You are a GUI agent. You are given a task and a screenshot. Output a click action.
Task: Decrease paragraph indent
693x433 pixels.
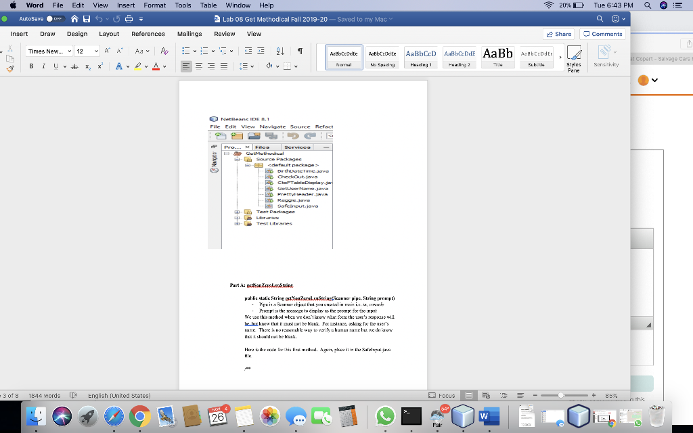pos(248,51)
